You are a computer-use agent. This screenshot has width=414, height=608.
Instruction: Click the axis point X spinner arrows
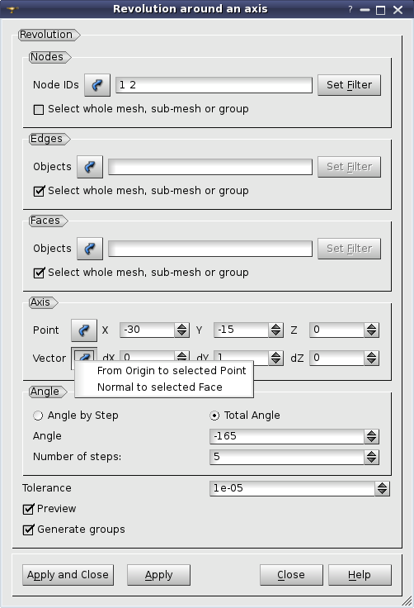181,330
